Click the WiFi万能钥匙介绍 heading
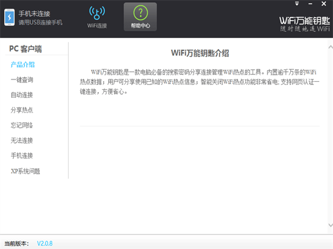Viewport: 333px width, 249px height. [200, 53]
